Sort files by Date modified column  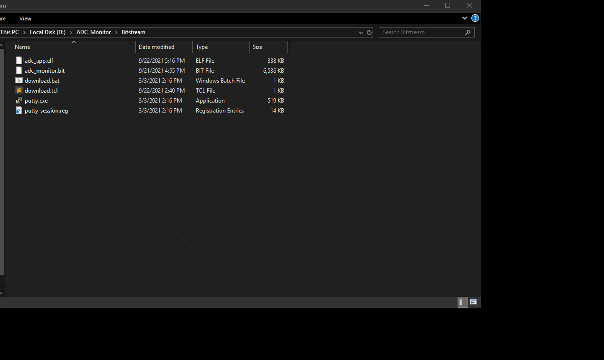tap(156, 47)
